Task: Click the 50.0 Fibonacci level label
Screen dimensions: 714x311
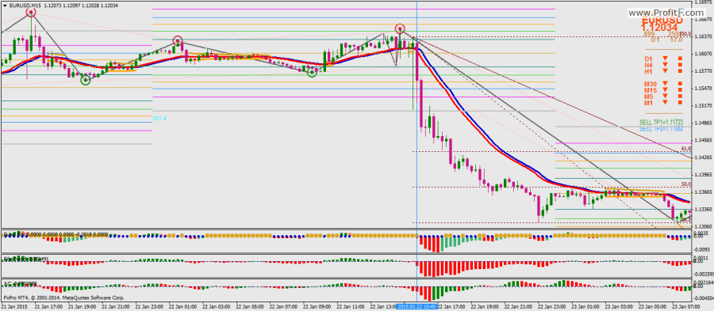Action: click(x=686, y=184)
